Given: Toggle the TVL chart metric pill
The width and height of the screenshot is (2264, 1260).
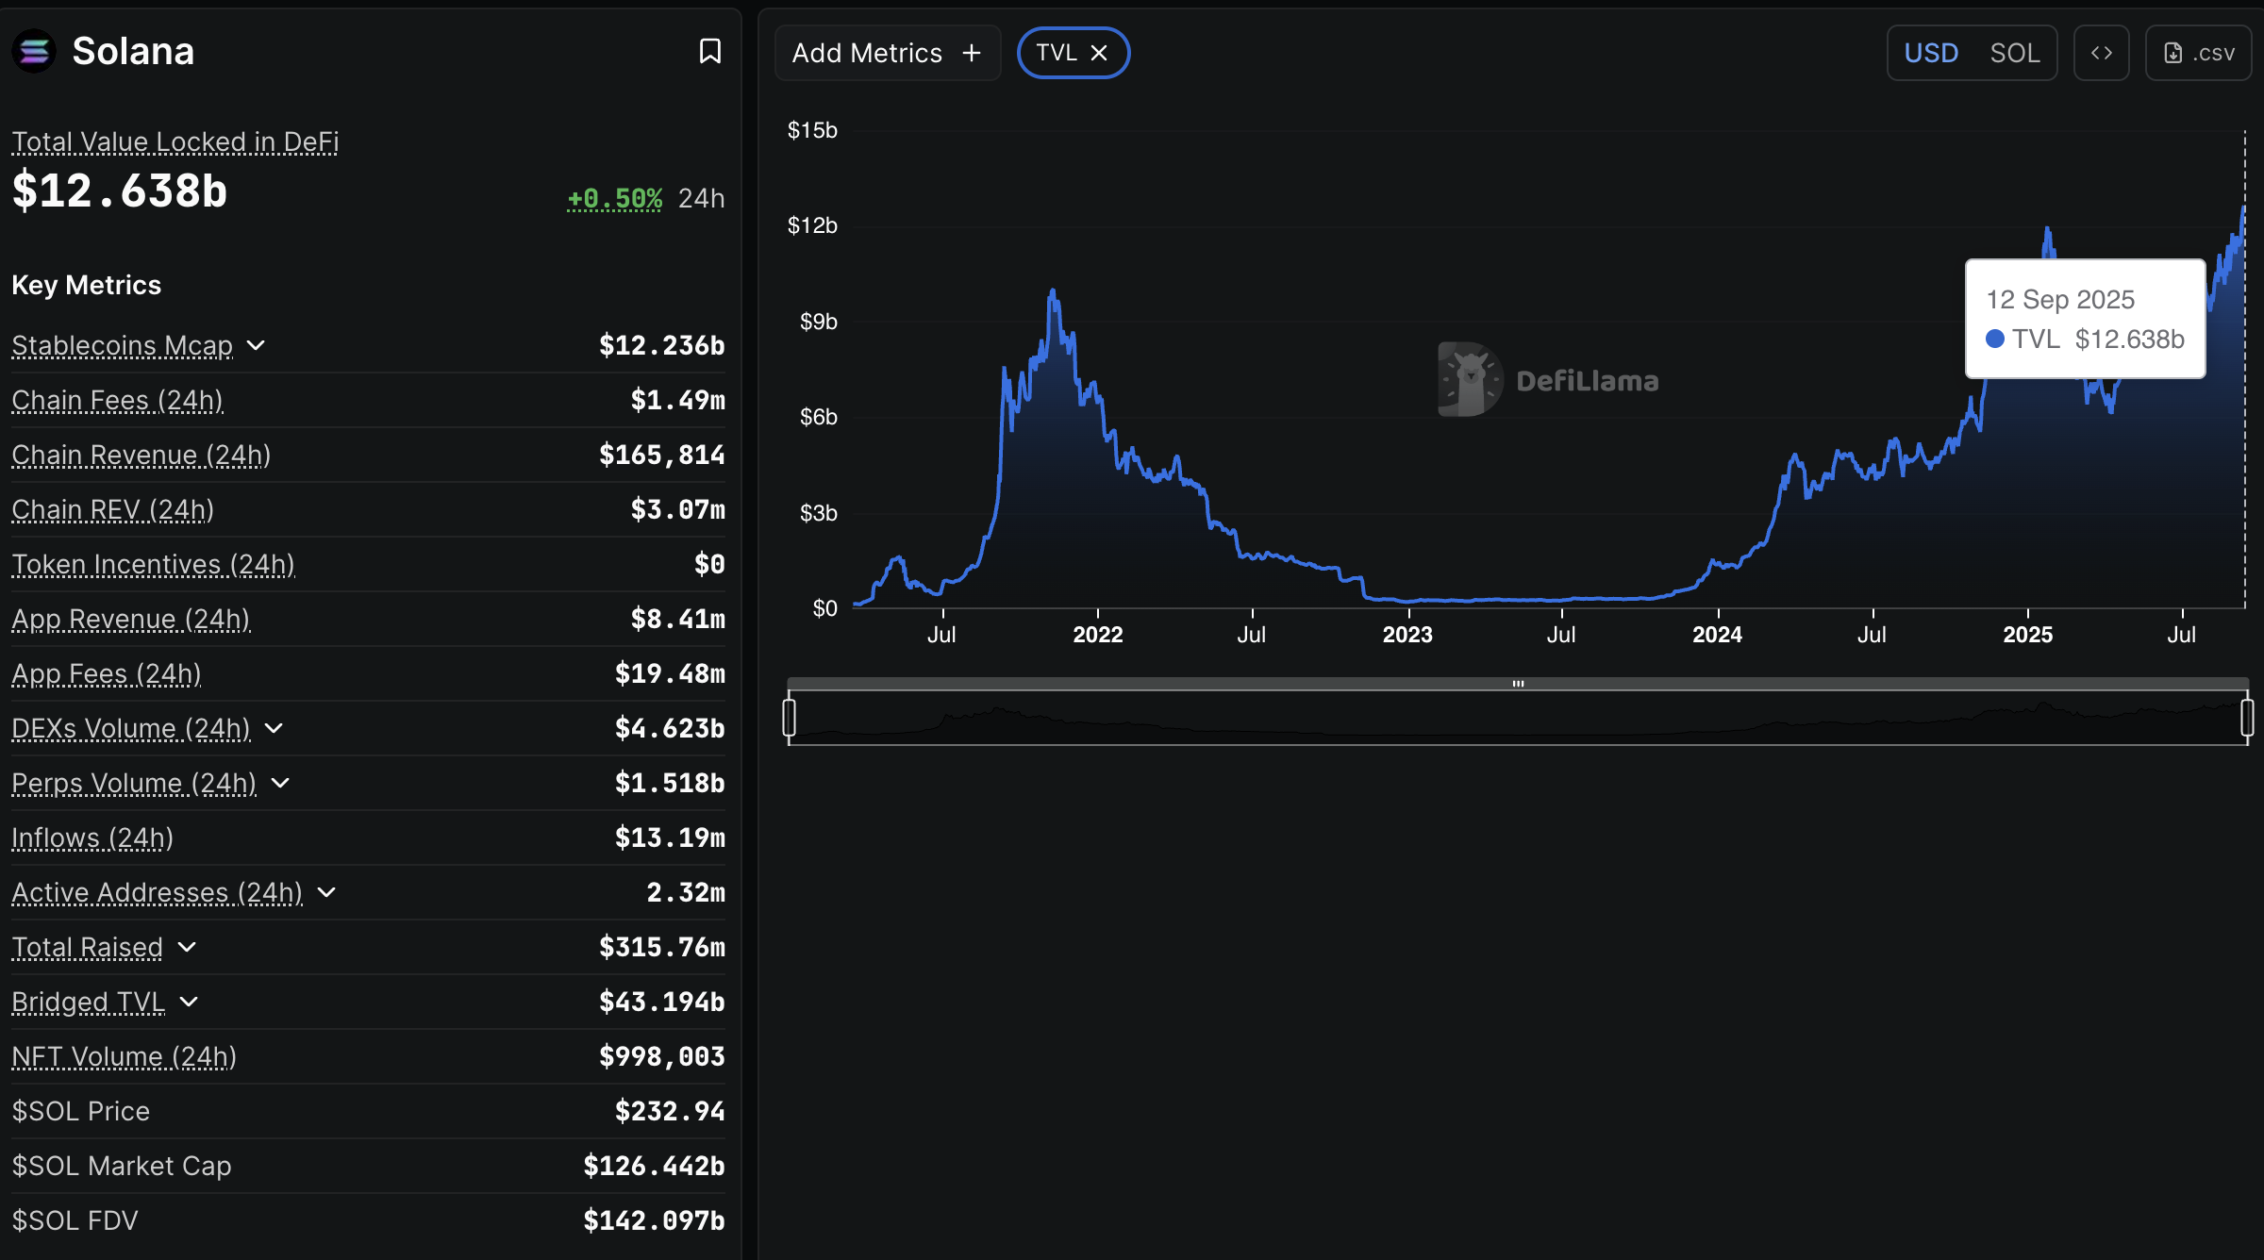Looking at the screenshot, I should [x=1057, y=53].
